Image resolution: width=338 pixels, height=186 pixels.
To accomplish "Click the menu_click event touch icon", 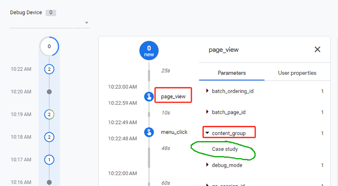I will [149, 132].
